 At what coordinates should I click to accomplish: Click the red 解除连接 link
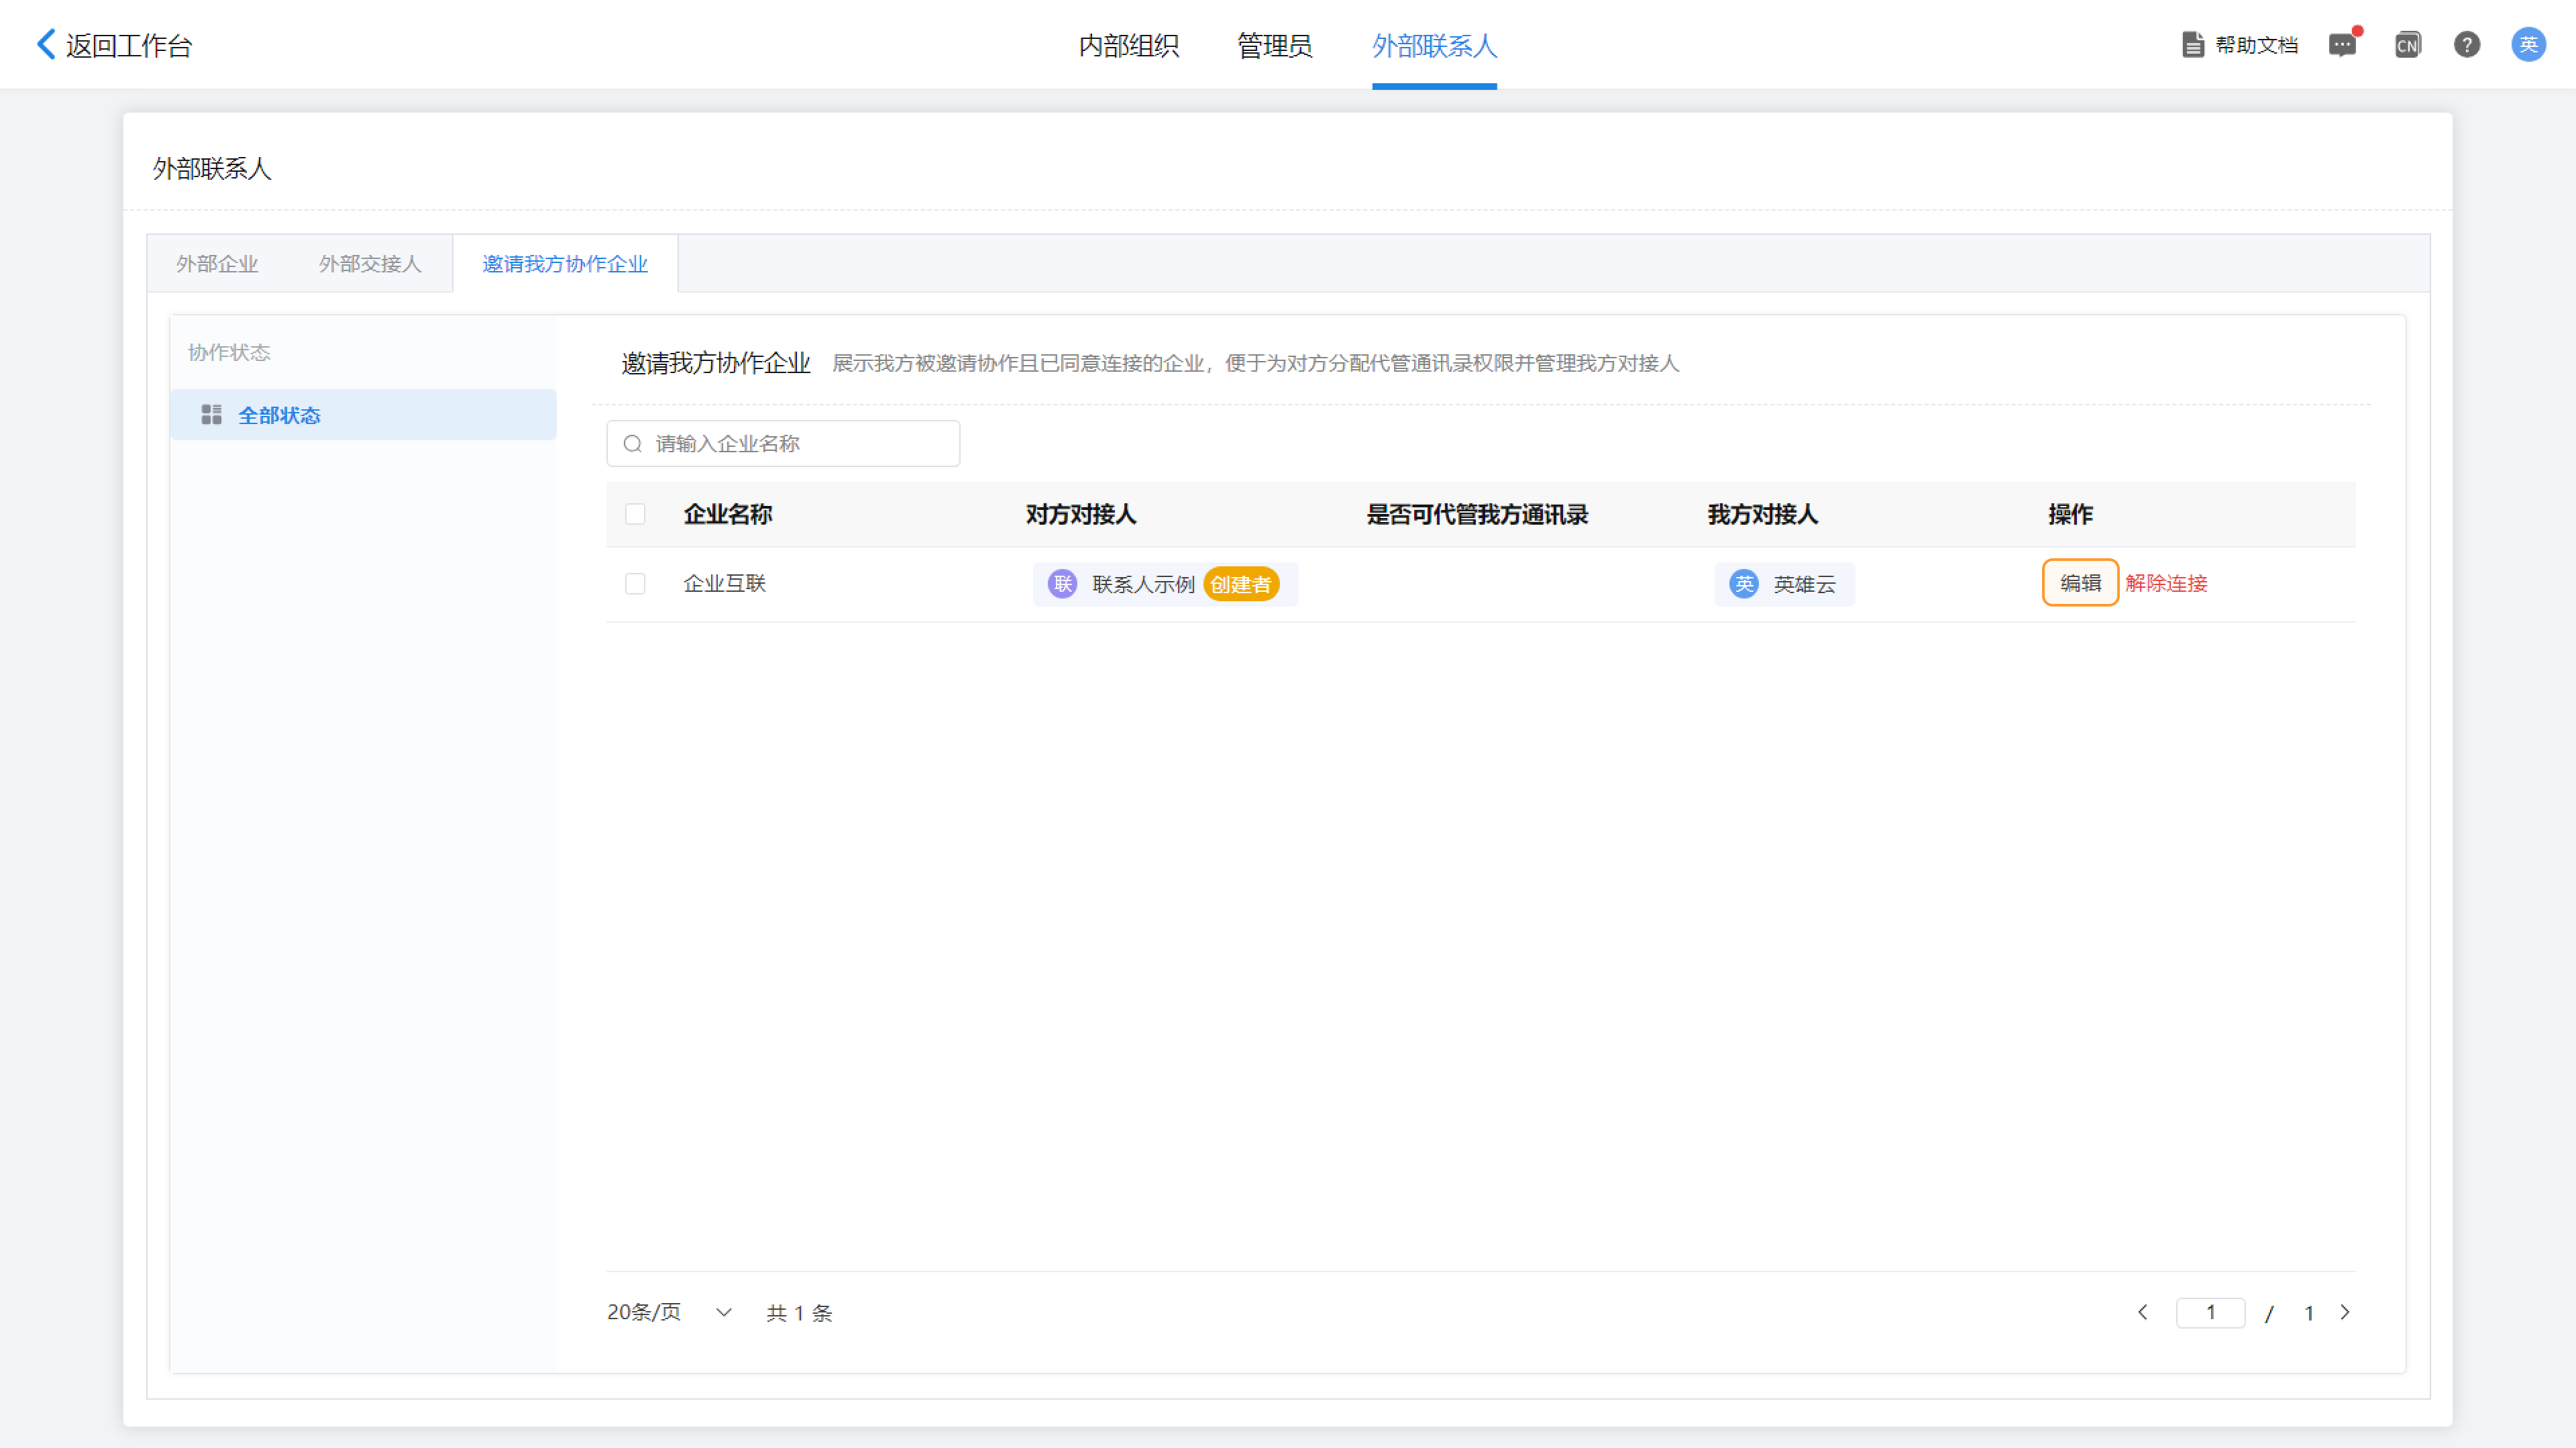click(2166, 583)
